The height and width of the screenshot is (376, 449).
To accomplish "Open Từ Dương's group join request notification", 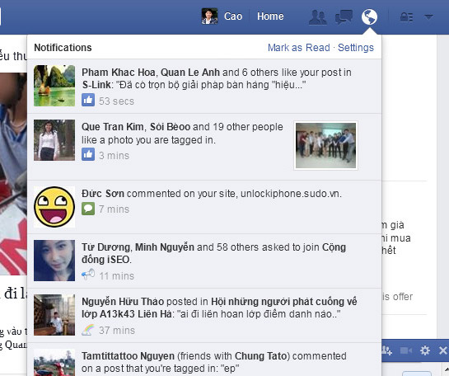I will (x=204, y=261).
